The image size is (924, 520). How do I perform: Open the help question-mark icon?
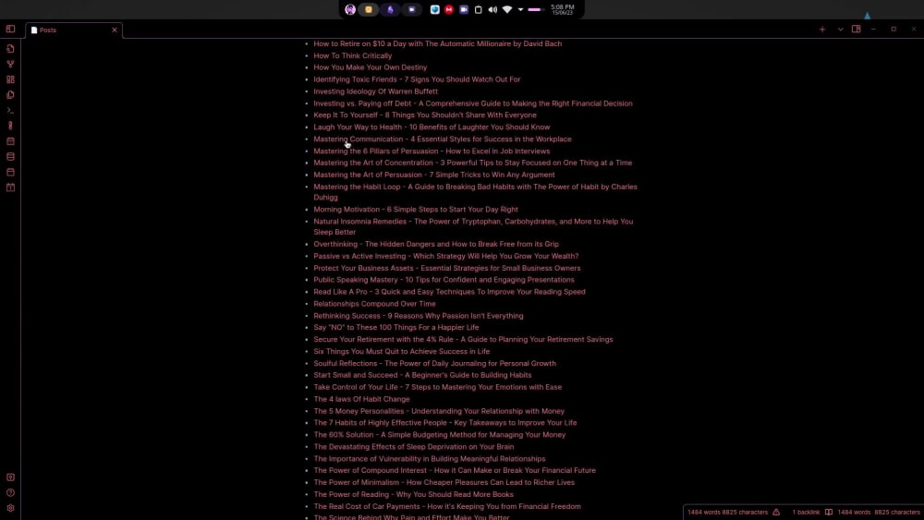(x=10, y=492)
